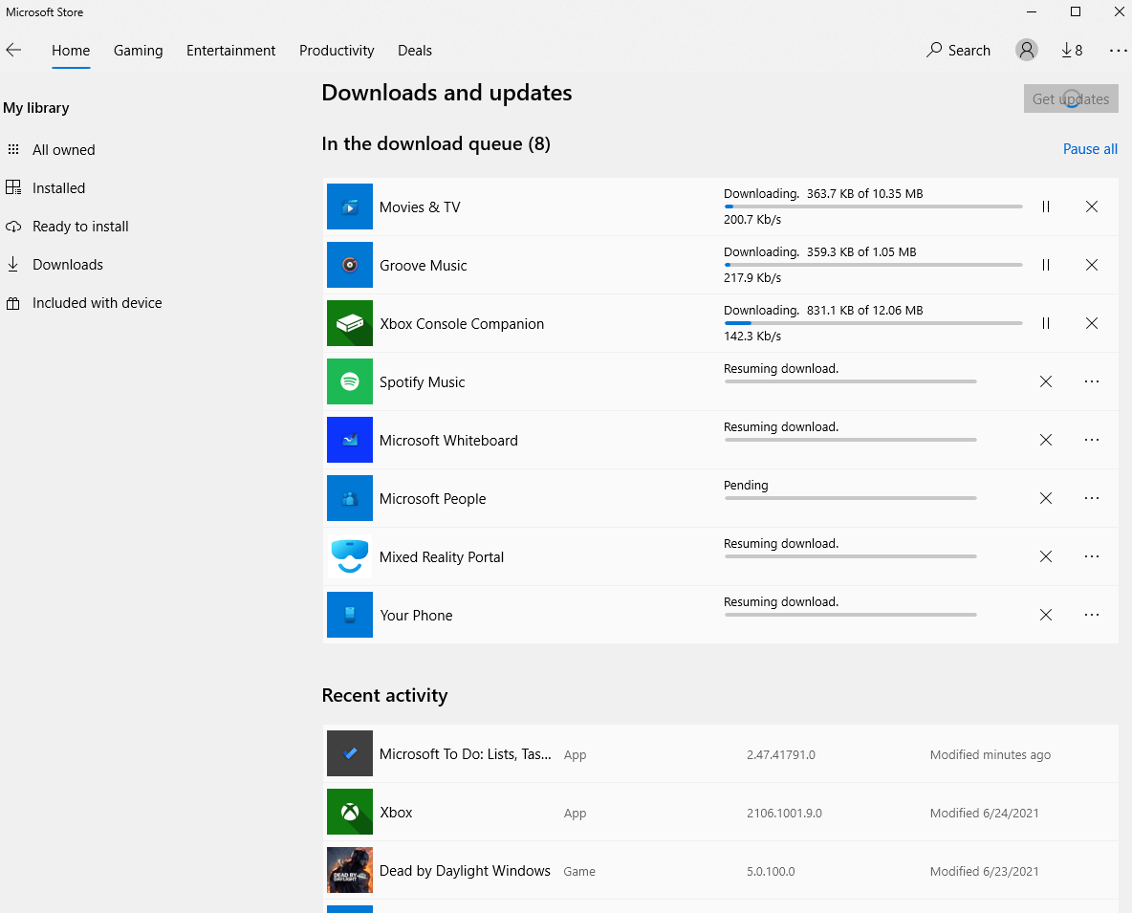Click the Mixed Reality Portal name

click(441, 557)
